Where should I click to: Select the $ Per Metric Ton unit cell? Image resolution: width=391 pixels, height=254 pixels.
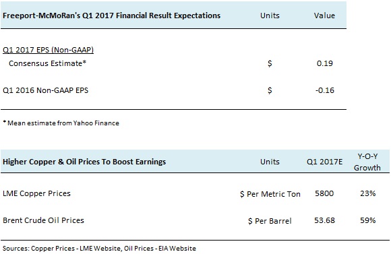coord(270,194)
